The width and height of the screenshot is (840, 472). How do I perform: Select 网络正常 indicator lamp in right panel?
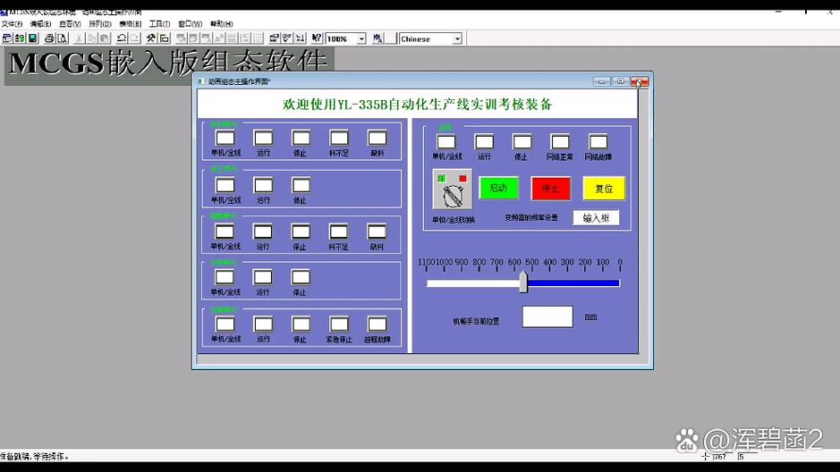(560, 142)
